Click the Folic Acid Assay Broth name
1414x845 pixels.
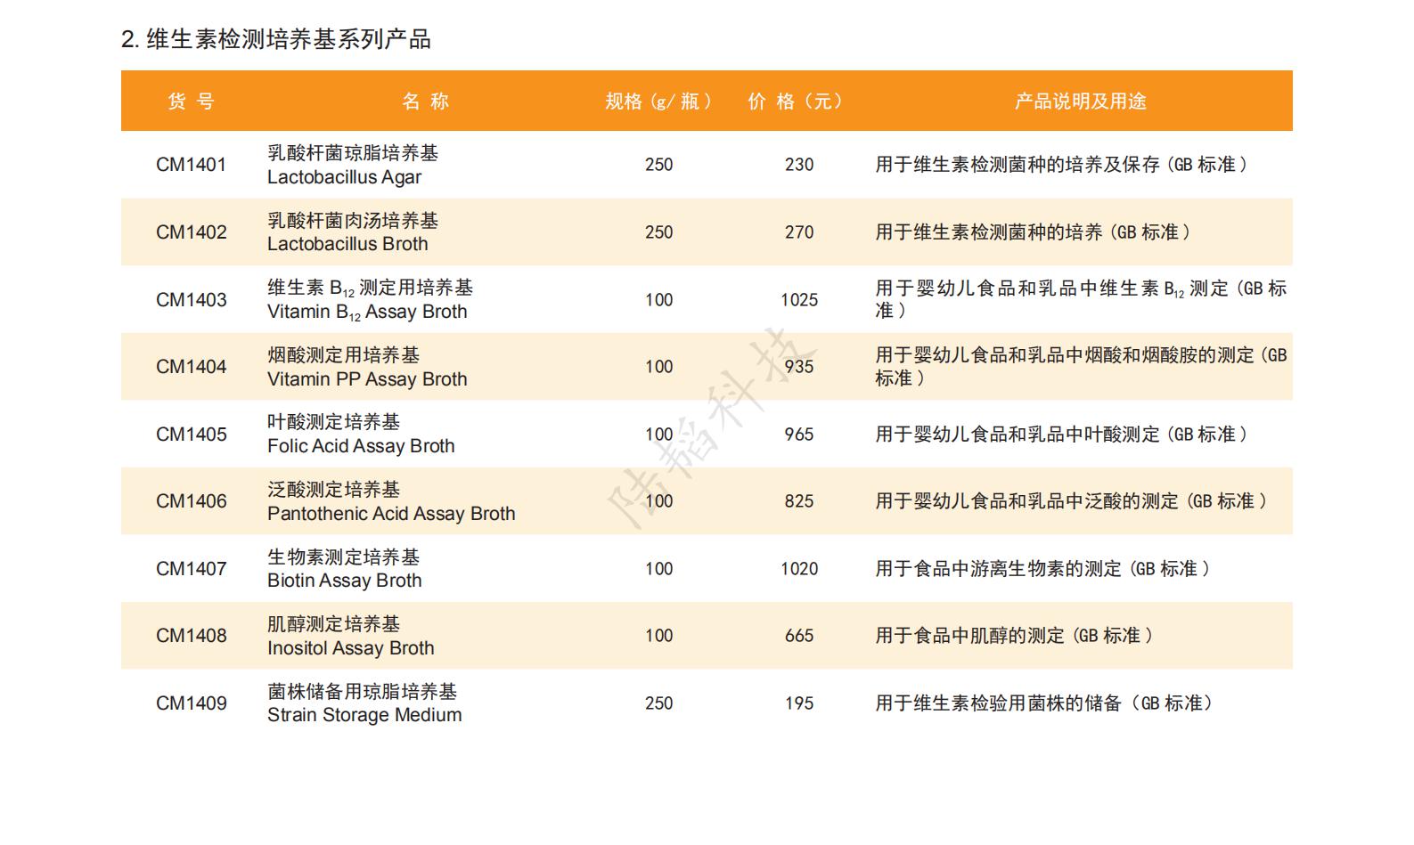pyautogui.click(x=361, y=446)
